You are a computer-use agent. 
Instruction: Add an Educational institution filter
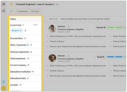coord(33,71)
